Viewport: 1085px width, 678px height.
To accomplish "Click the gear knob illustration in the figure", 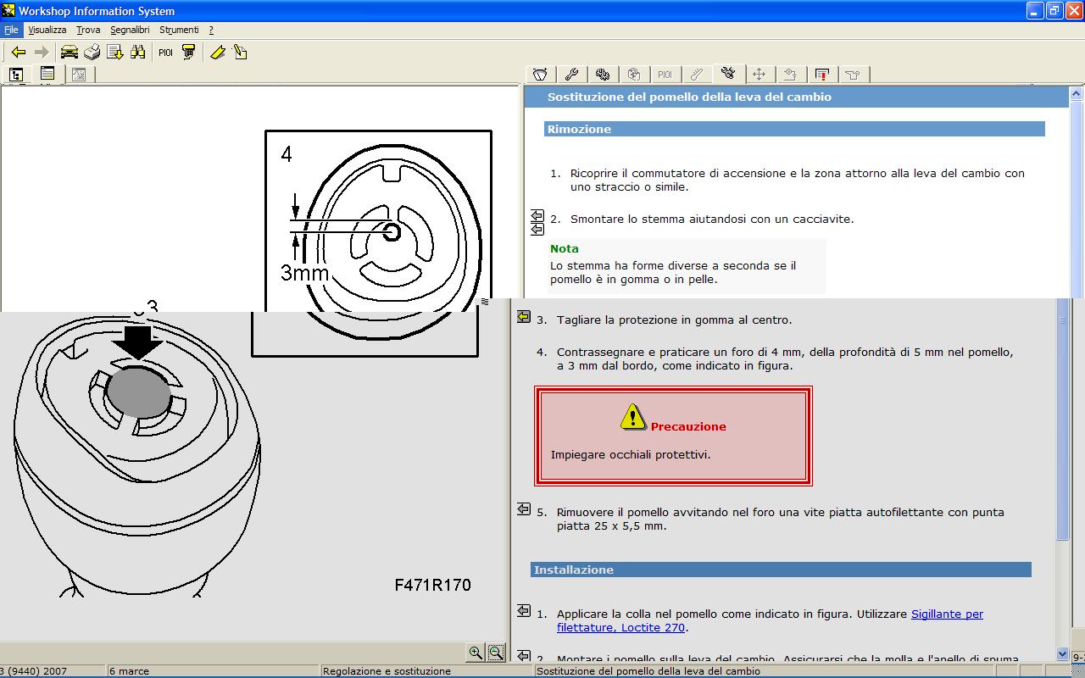I will click(x=137, y=458).
